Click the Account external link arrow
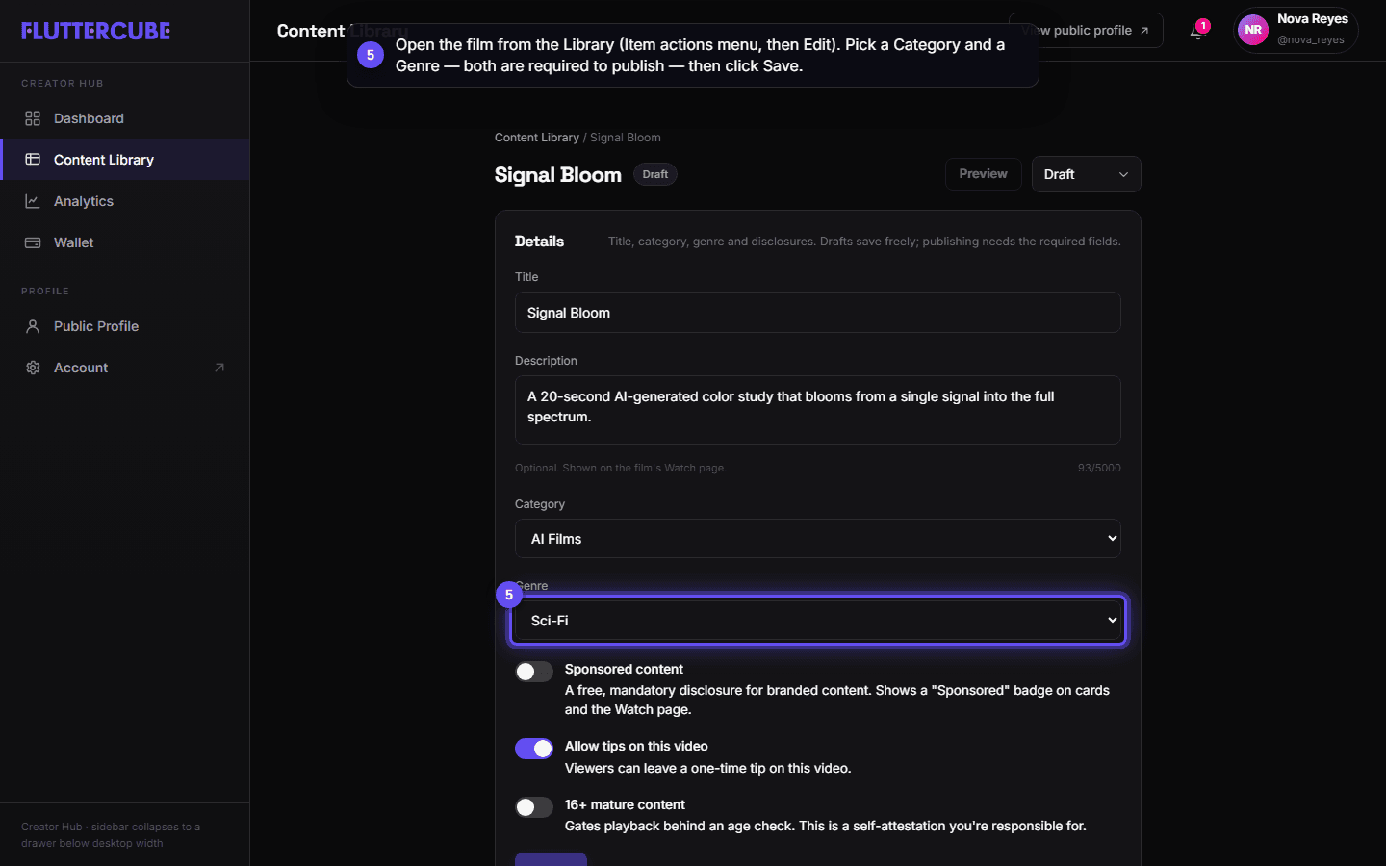The image size is (1386, 866). [x=219, y=368]
